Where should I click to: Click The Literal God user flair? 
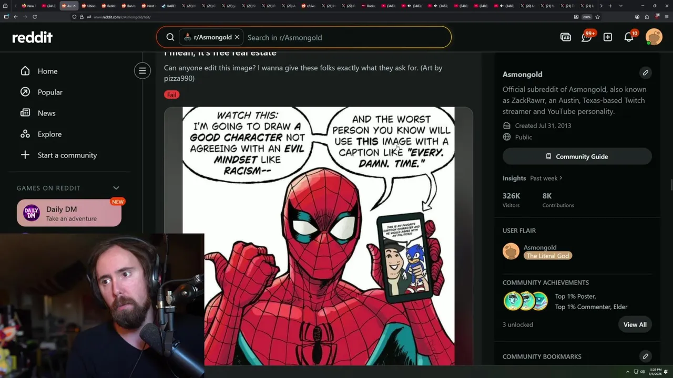point(548,256)
